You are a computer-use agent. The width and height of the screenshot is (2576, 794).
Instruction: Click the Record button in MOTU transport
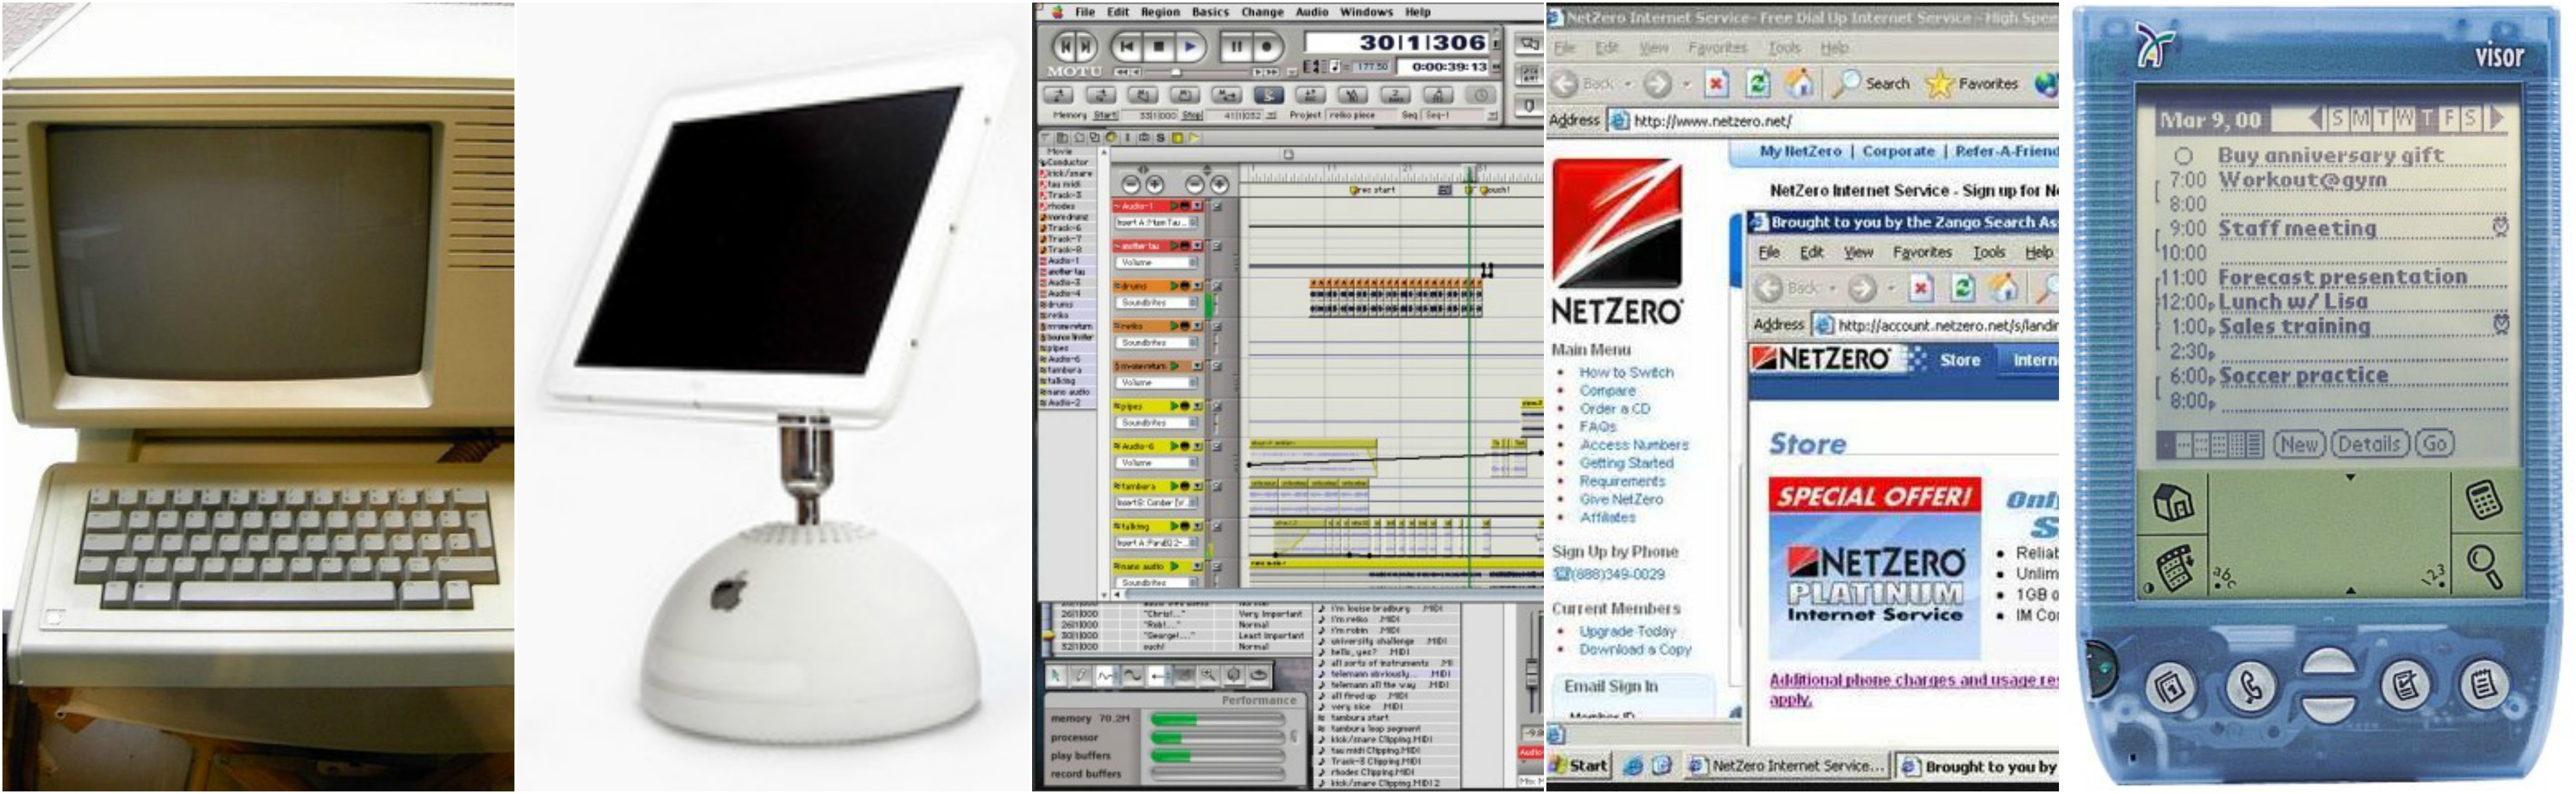(x=1267, y=47)
